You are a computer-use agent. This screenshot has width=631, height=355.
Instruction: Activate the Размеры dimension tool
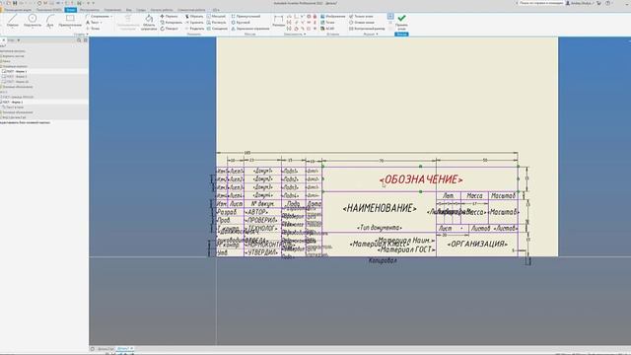coord(278,21)
